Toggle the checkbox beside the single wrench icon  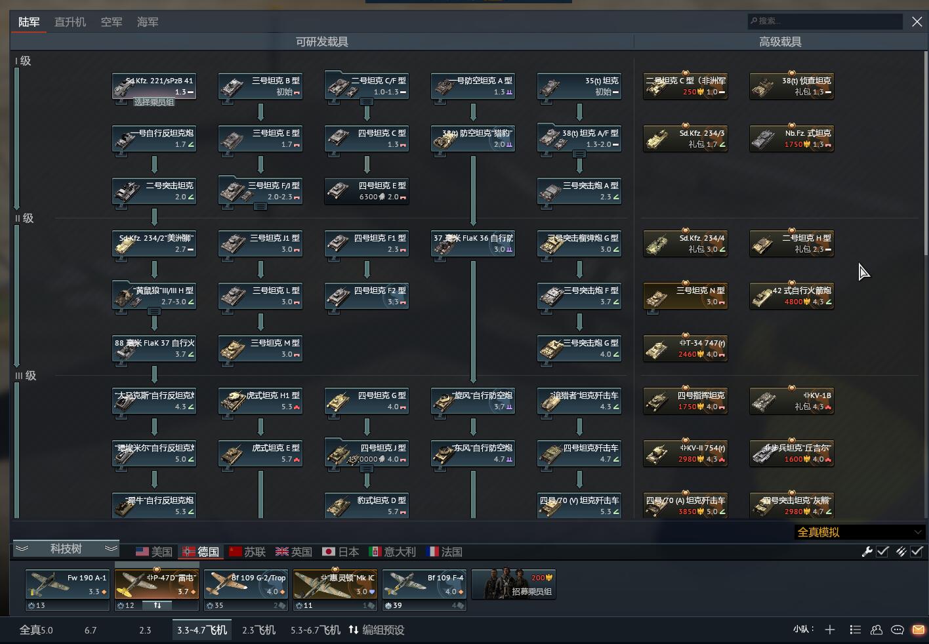[x=882, y=552]
